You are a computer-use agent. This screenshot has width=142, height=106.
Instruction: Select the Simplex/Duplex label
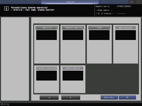tap(73, 68)
